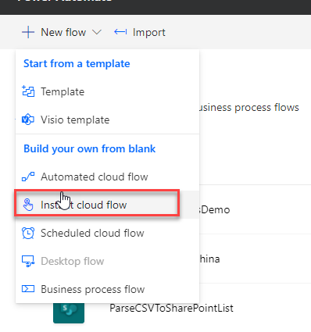
Task: Click the Desktop flow menu entry
Action: (107, 261)
